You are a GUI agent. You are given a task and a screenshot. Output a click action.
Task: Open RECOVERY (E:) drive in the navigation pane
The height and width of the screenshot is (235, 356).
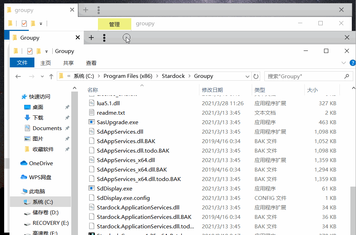coord(51,223)
